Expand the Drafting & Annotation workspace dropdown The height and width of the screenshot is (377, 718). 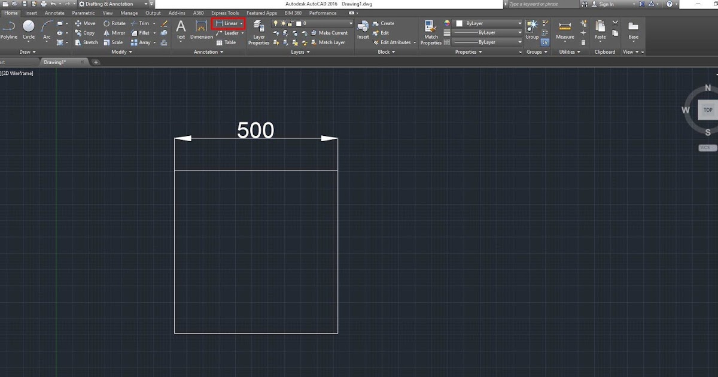[x=145, y=4]
